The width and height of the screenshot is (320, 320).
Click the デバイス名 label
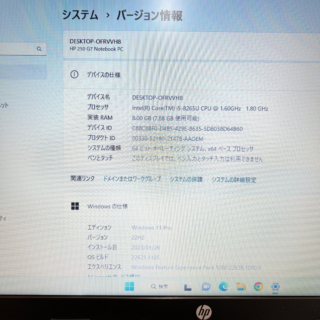click(x=98, y=97)
